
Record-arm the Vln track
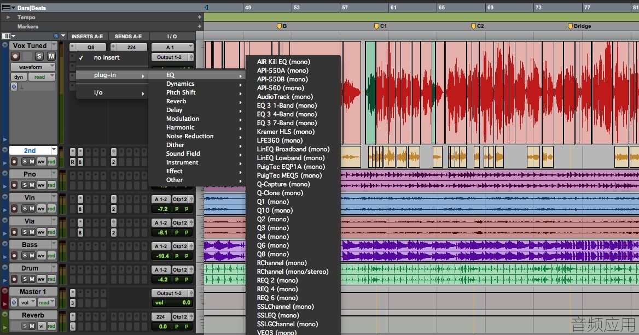click(14, 208)
